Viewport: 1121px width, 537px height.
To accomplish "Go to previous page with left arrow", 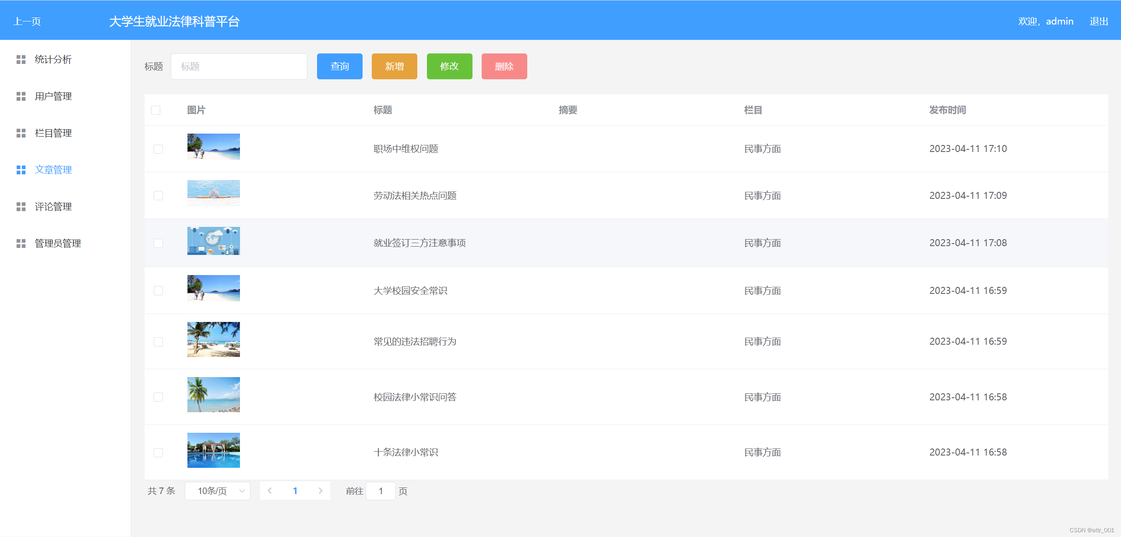I will (x=270, y=491).
